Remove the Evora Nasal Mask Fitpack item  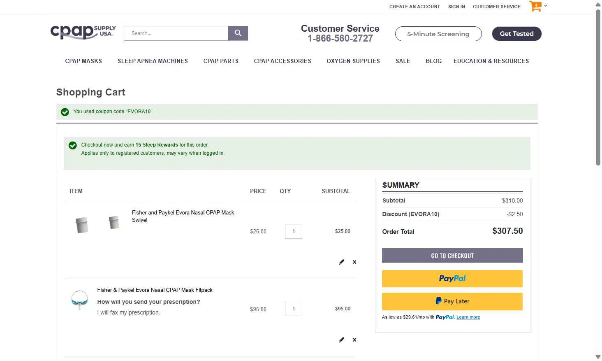[x=354, y=340]
